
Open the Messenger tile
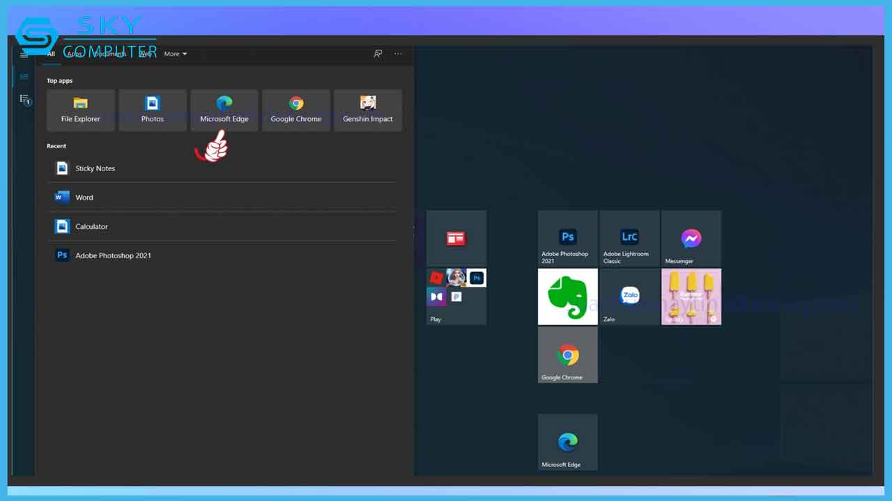691,238
